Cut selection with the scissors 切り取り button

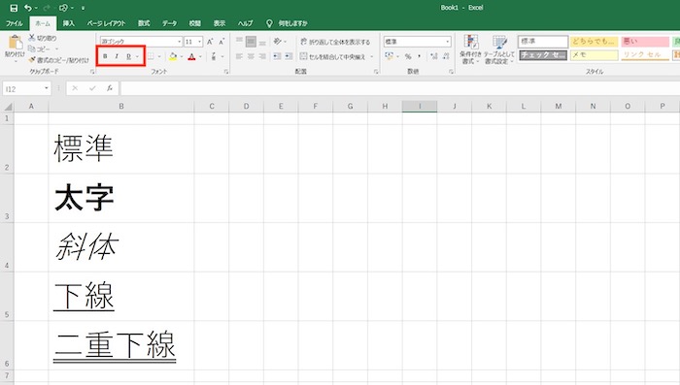pos(43,38)
